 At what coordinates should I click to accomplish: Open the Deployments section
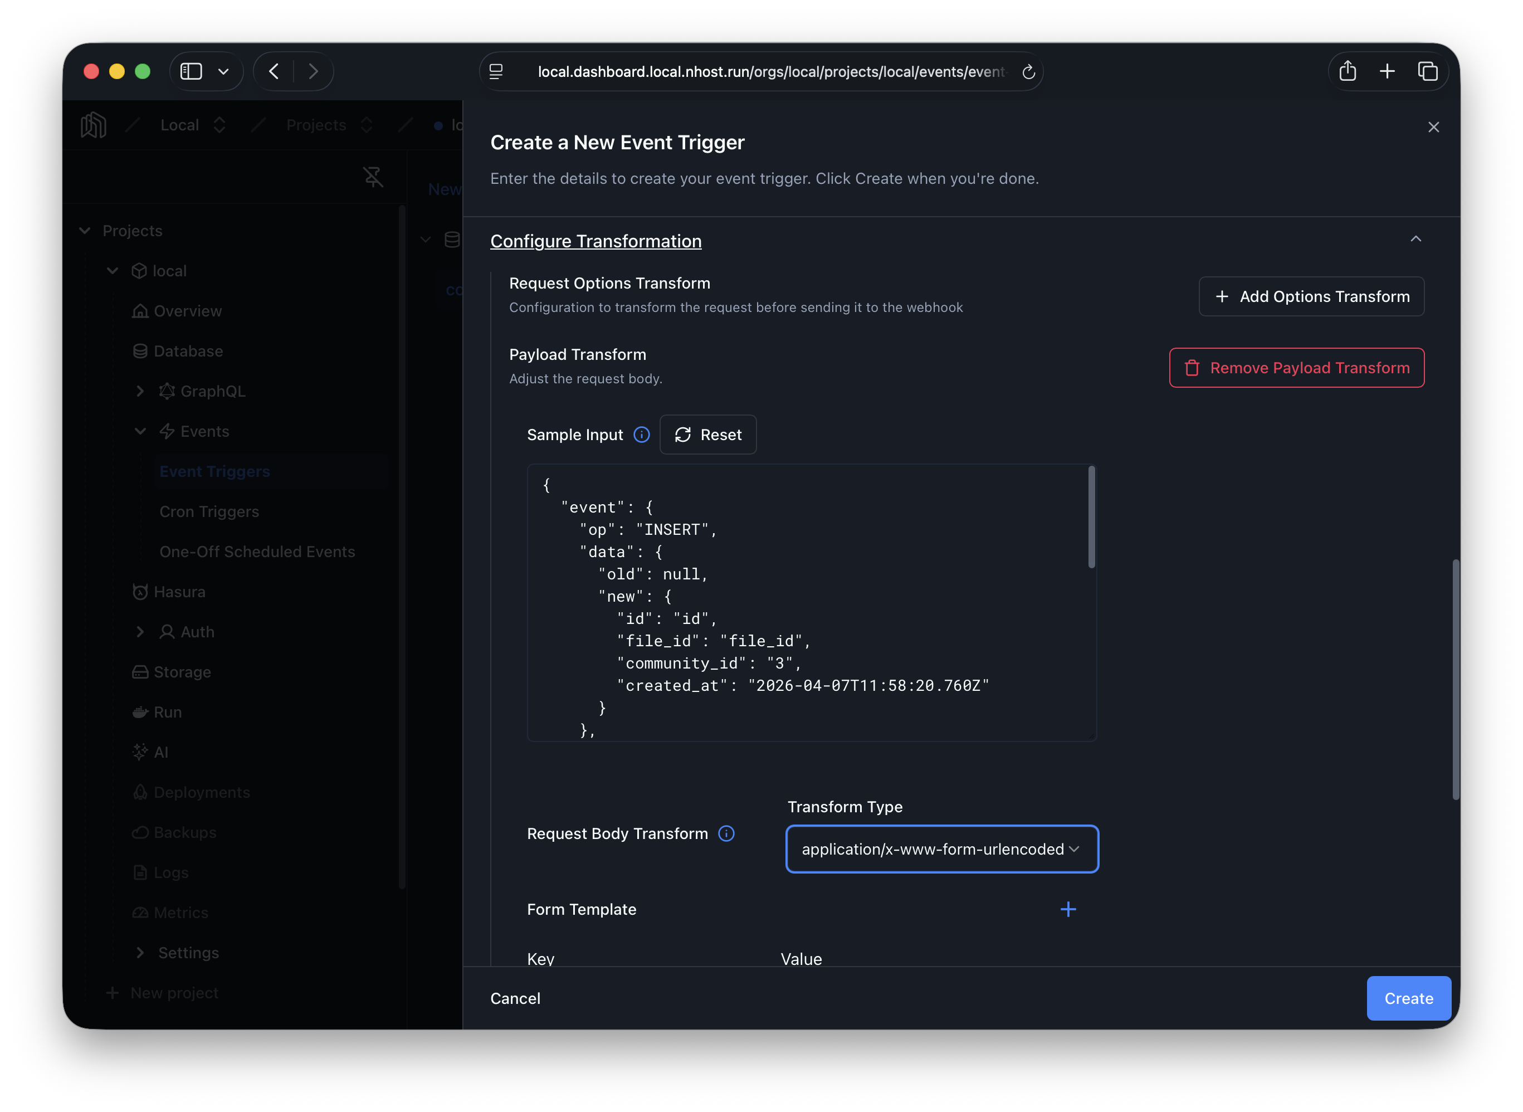tap(201, 792)
